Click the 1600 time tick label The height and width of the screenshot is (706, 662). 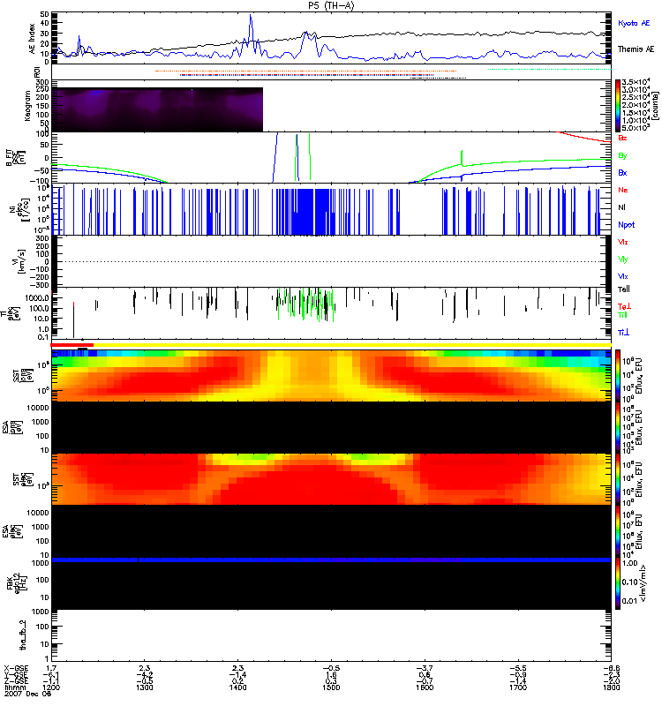point(425,687)
